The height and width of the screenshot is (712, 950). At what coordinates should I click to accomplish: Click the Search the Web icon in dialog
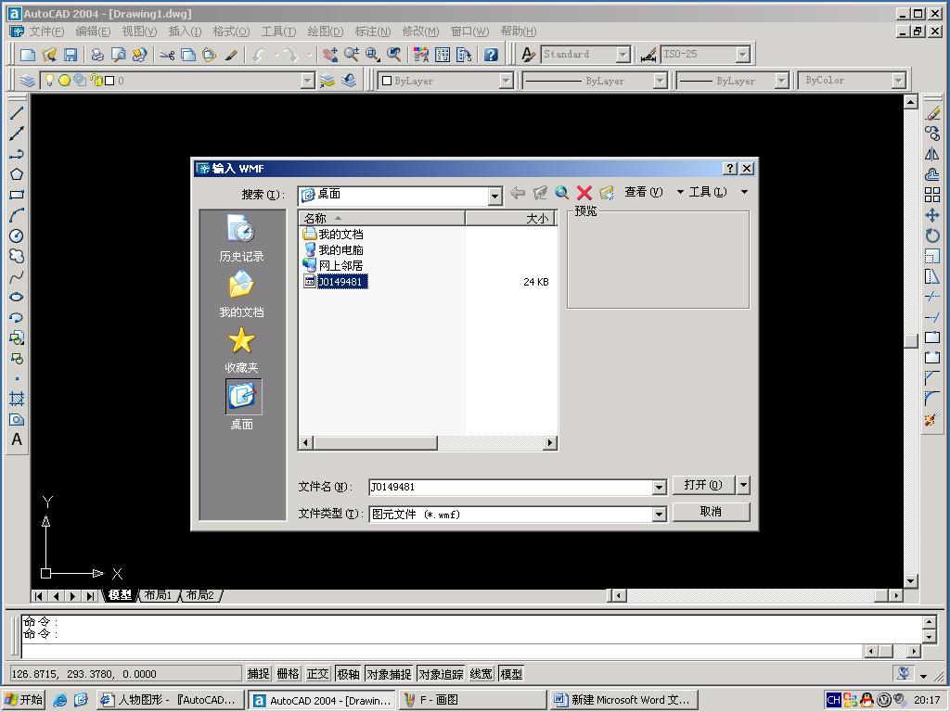(561, 193)
